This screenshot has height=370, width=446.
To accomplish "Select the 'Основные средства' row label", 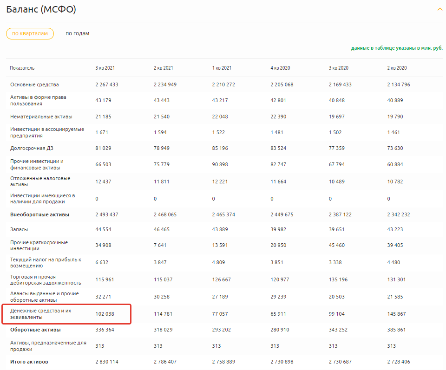I will pos(34,84).
